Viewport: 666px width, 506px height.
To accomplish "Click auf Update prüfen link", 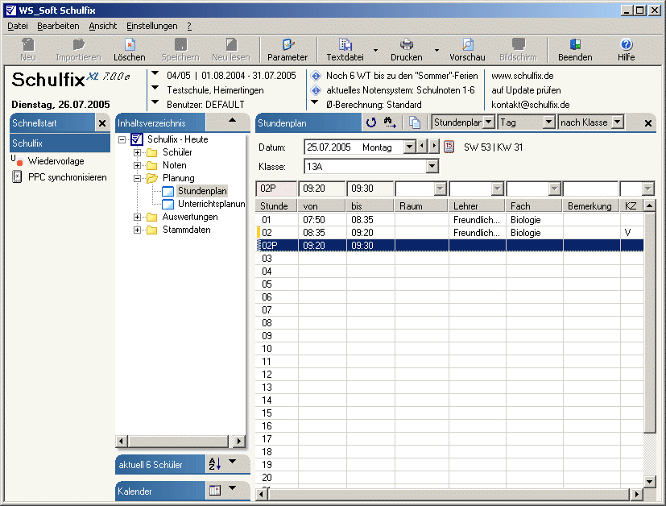I will 526,90.
